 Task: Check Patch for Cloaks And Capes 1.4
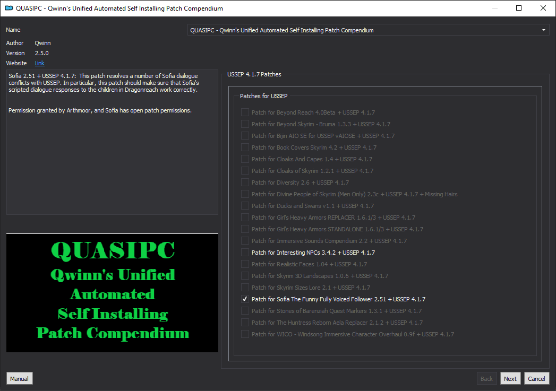[245, 159]
